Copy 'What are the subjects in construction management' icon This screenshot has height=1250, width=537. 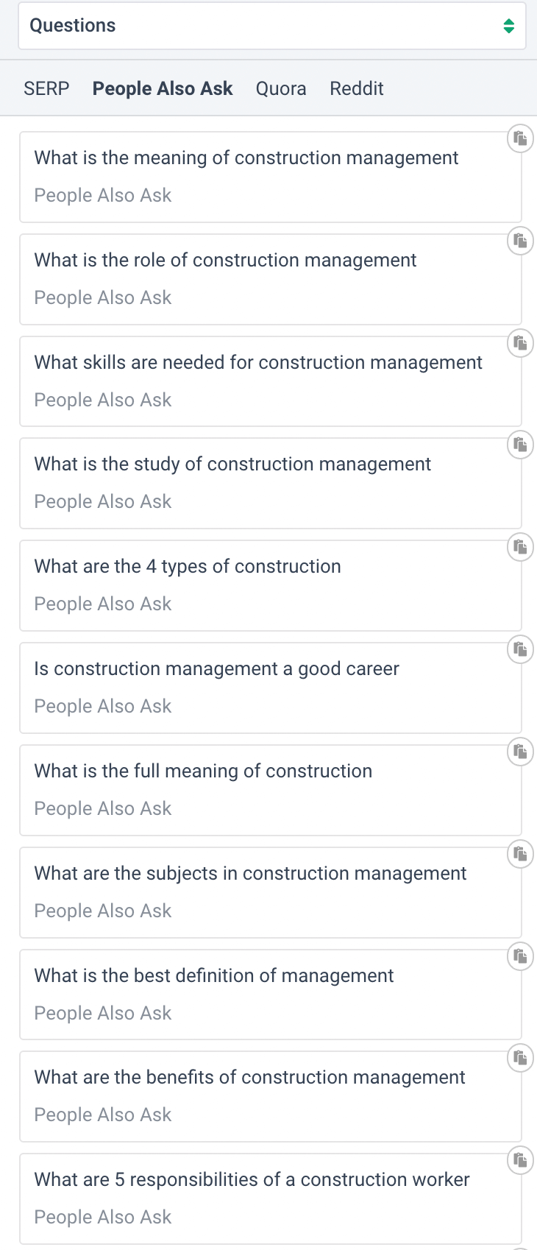coord(521,854)
